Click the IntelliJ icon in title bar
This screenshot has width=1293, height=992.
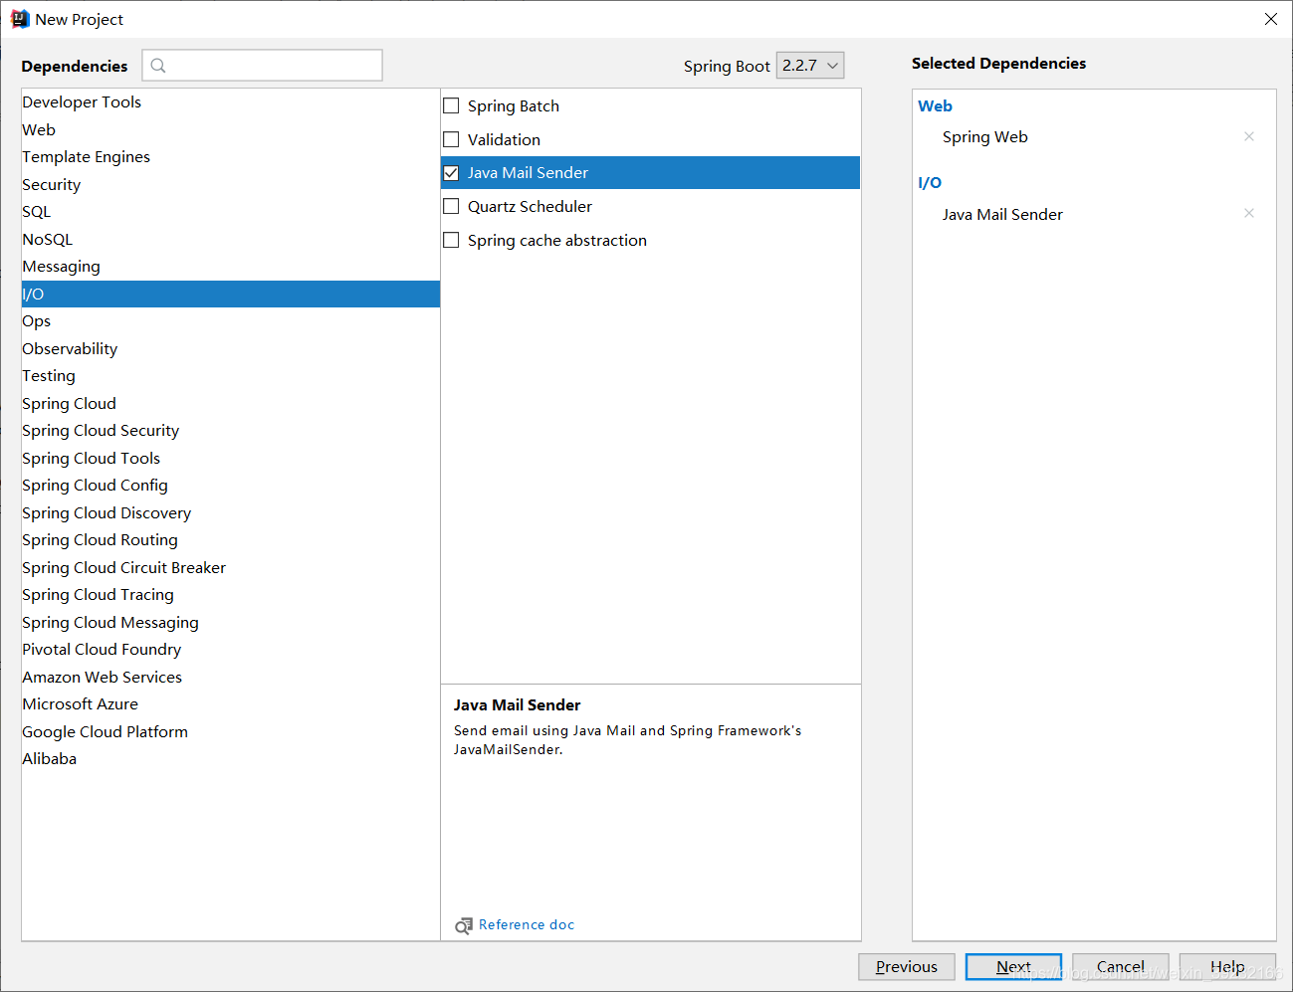coord(20,19)
